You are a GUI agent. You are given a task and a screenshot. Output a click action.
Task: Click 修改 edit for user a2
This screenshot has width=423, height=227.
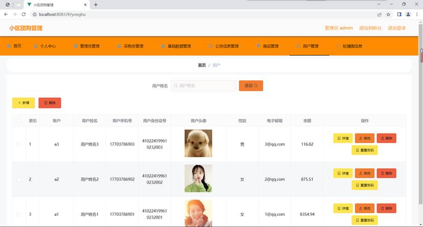pos(364,173)
